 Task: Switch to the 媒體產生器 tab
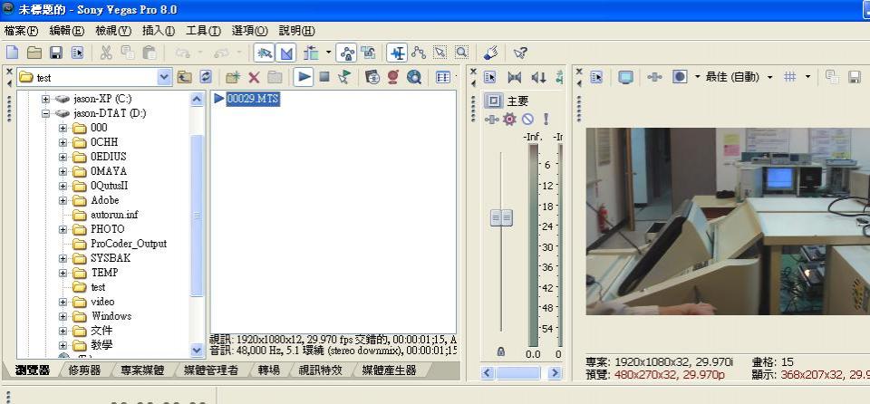tap(389, 370)
